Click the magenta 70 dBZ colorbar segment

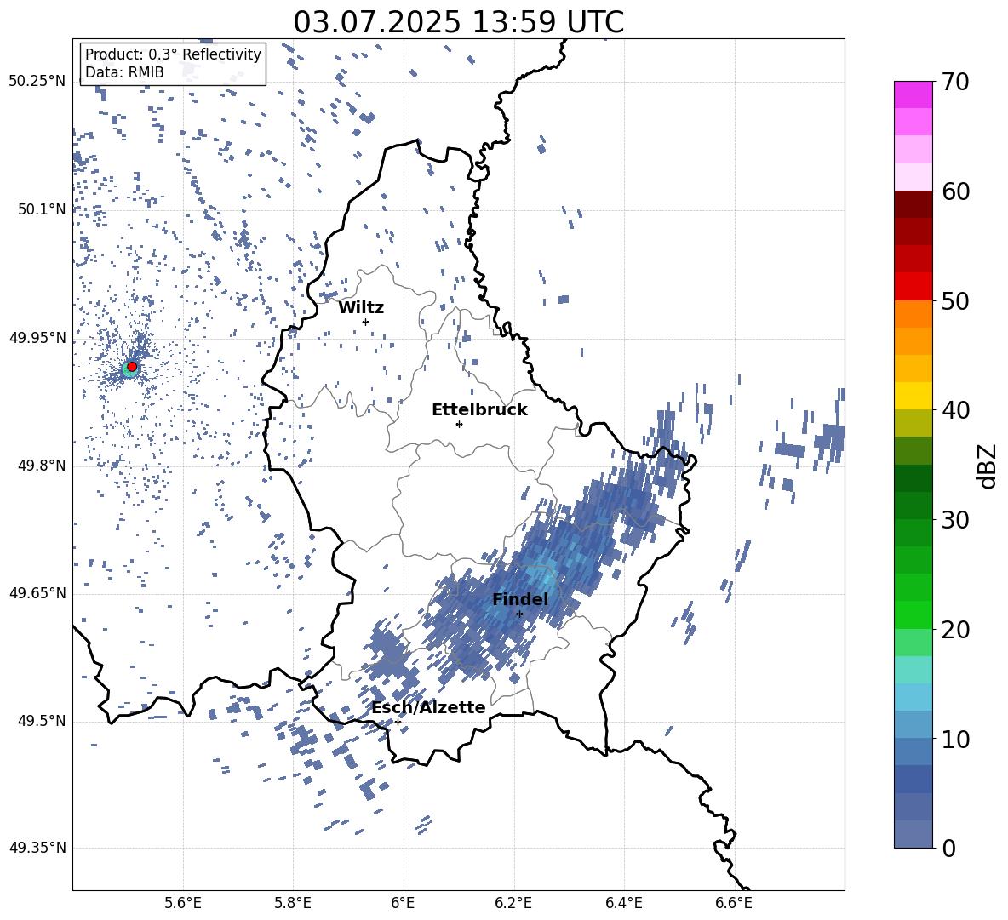click(x=913, y=94)
